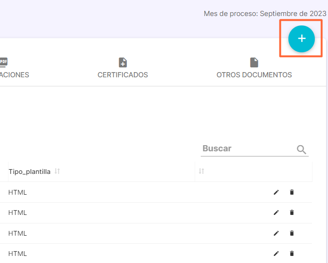328x263 pixels.
Task: Click the document icon above OTROS DOCUMENTOS
Action: [x=254, y=62]
